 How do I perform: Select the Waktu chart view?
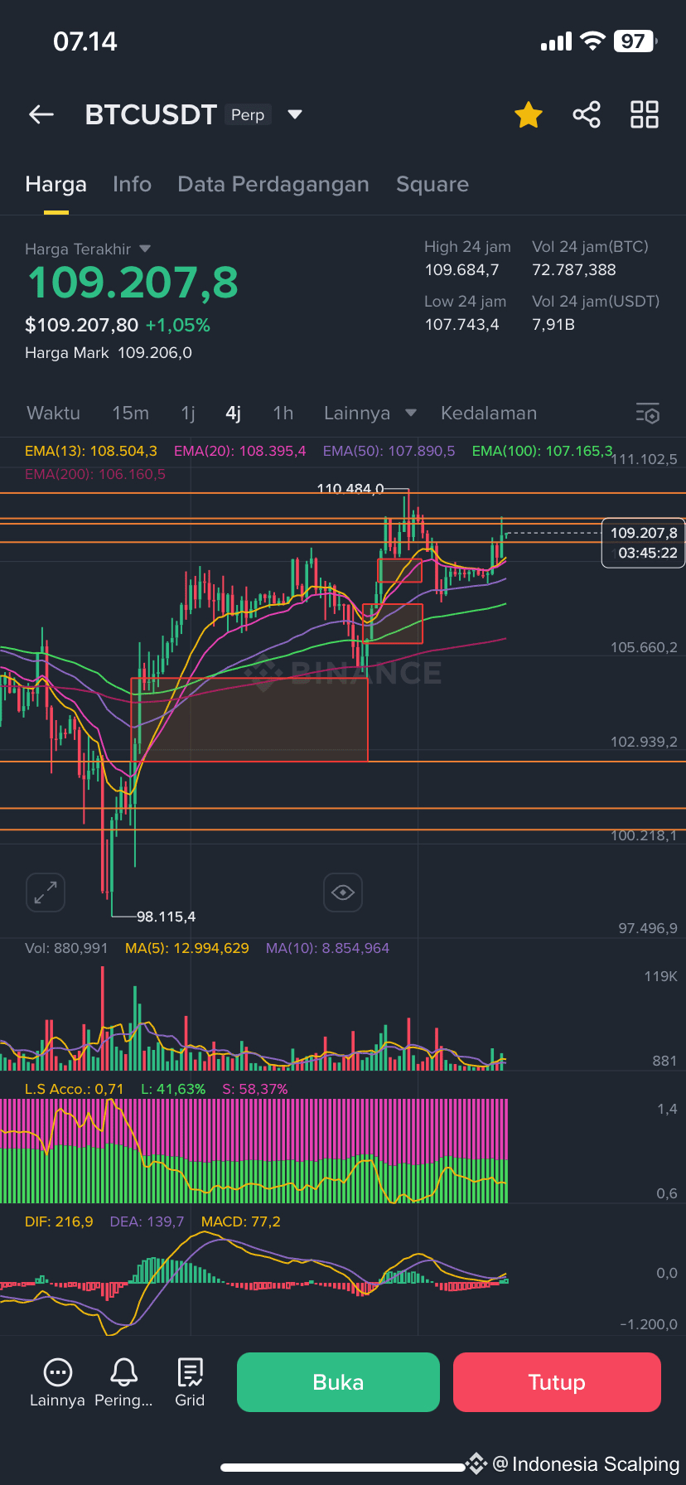coord(53,413)
